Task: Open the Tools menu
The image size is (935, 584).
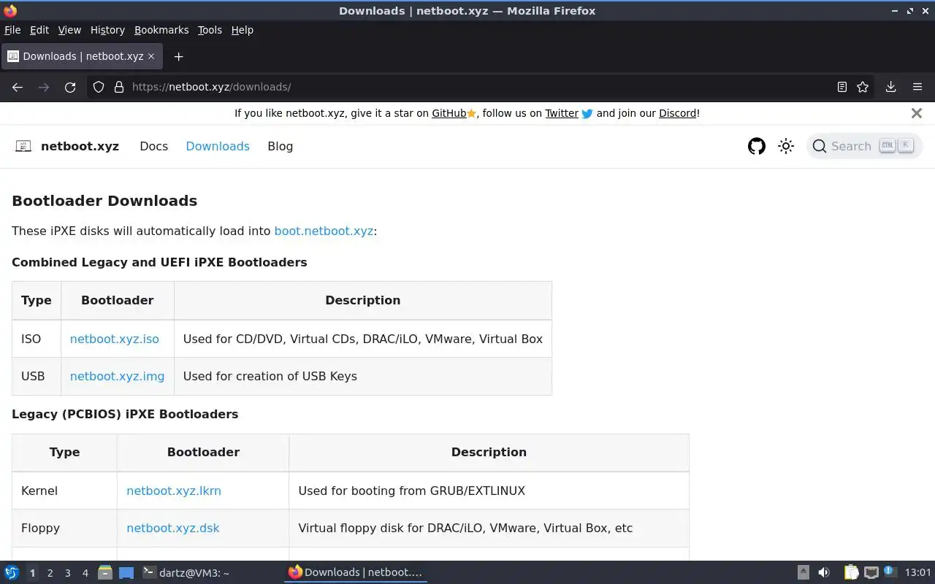Action: click(210, 30)
